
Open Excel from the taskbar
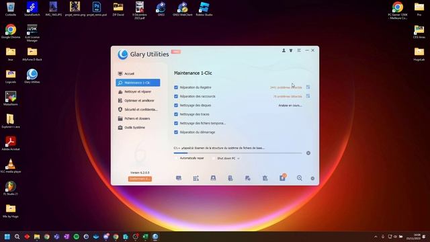click(x=145, y=237)
